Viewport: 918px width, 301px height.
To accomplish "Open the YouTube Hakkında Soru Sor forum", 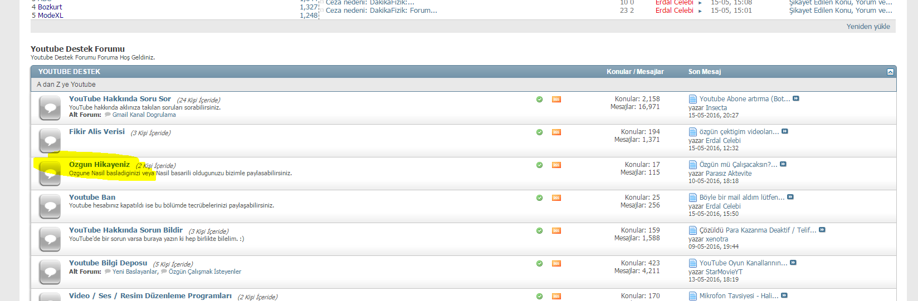I will tap(120, 99).
